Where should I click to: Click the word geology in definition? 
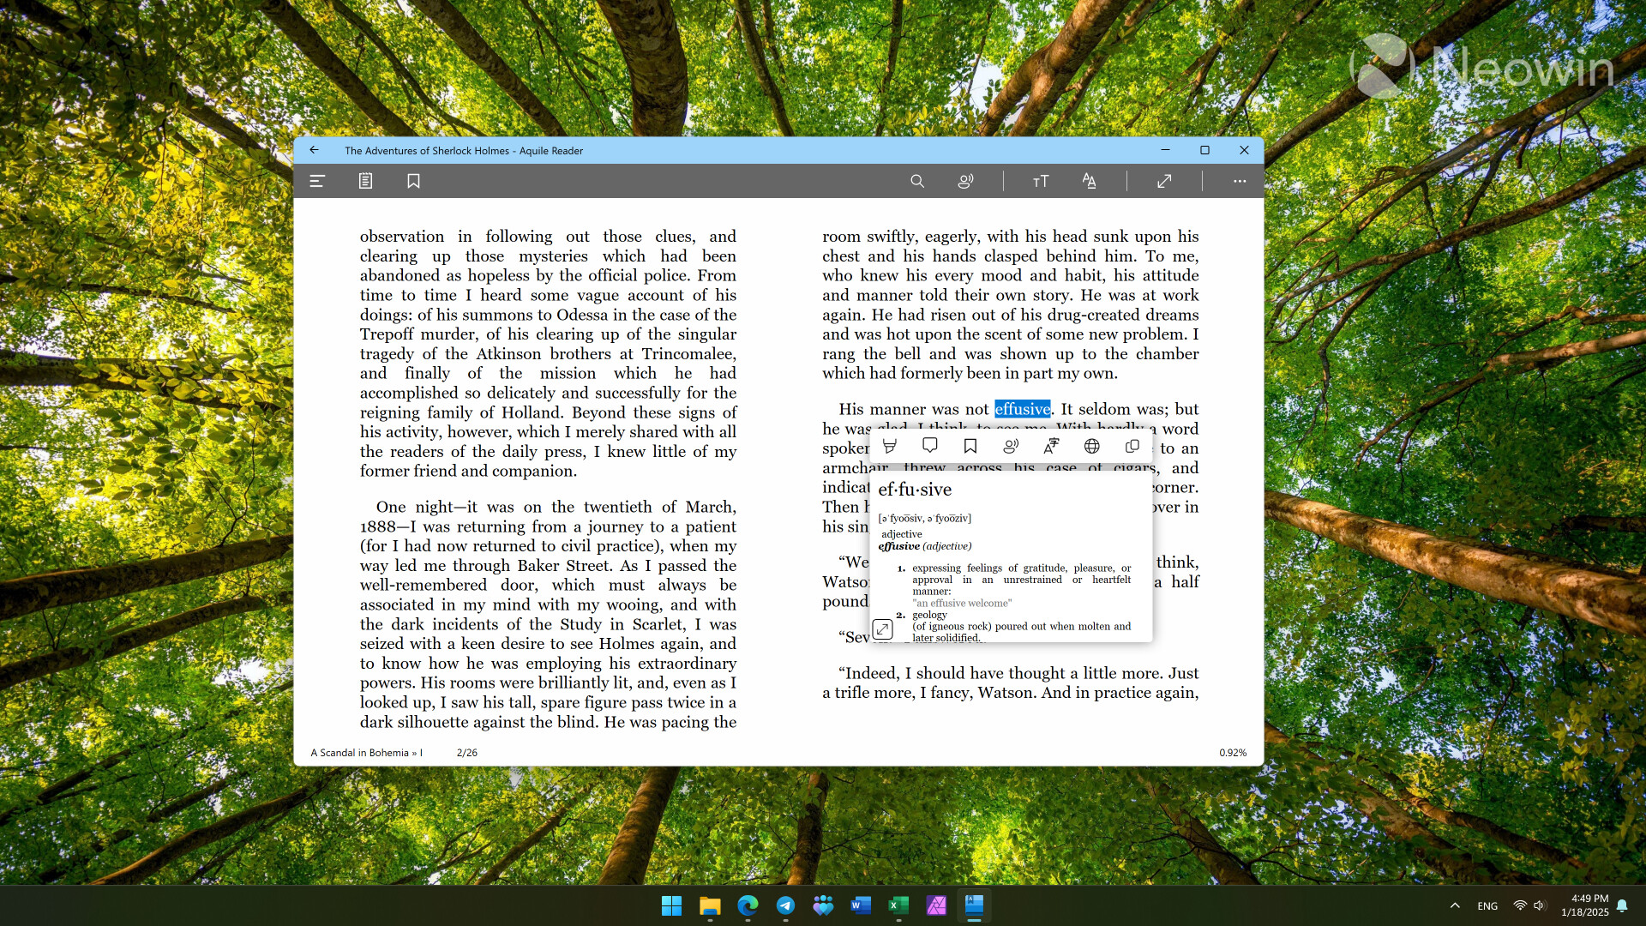point(929,615)
